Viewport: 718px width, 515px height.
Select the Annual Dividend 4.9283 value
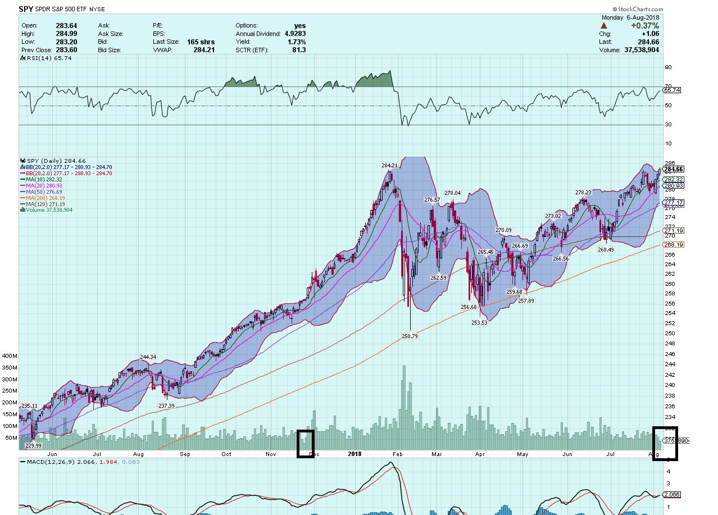coord(295,34)
